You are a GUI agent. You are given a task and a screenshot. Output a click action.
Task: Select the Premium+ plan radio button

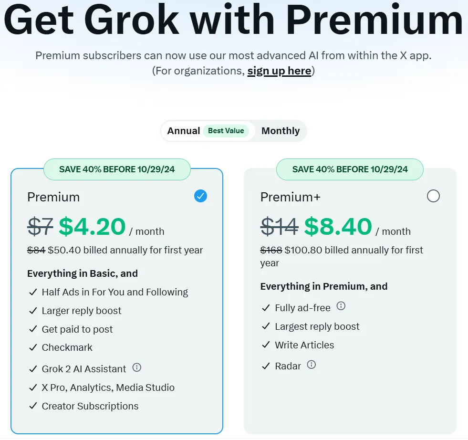click(x=433, y=196)
